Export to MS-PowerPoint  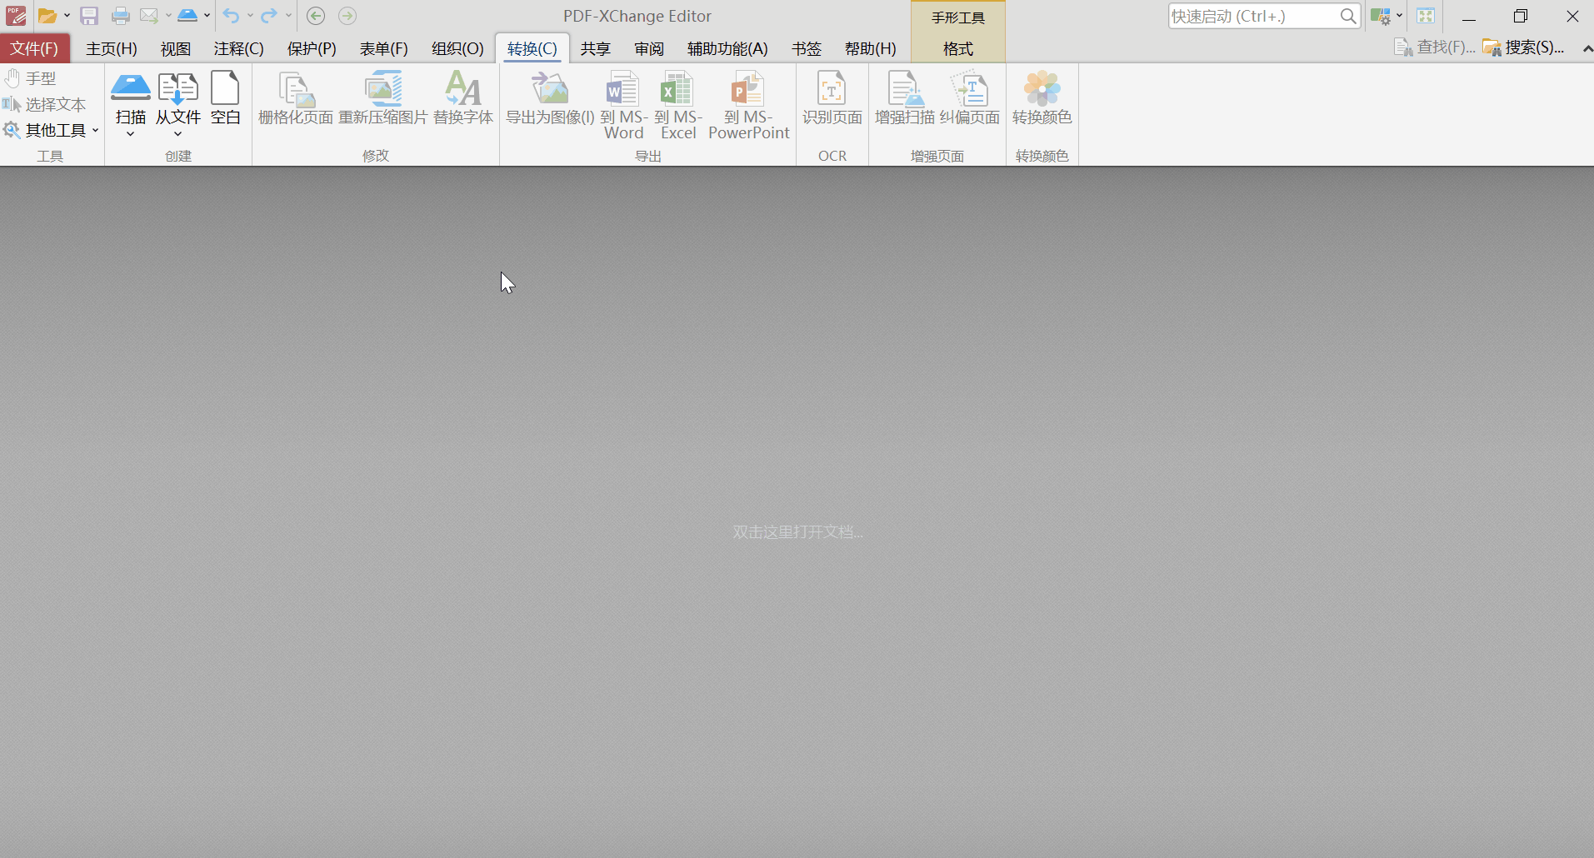748,105
